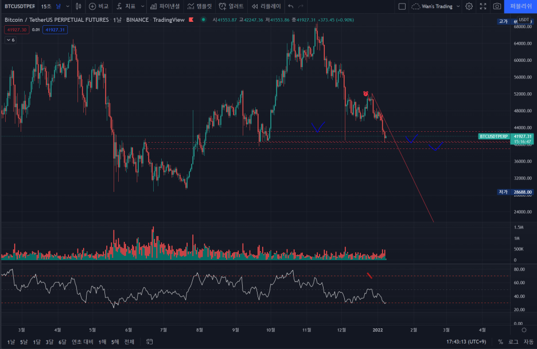Open 템플릿 indicator templates
537x349 pixels.
point(200,6)
